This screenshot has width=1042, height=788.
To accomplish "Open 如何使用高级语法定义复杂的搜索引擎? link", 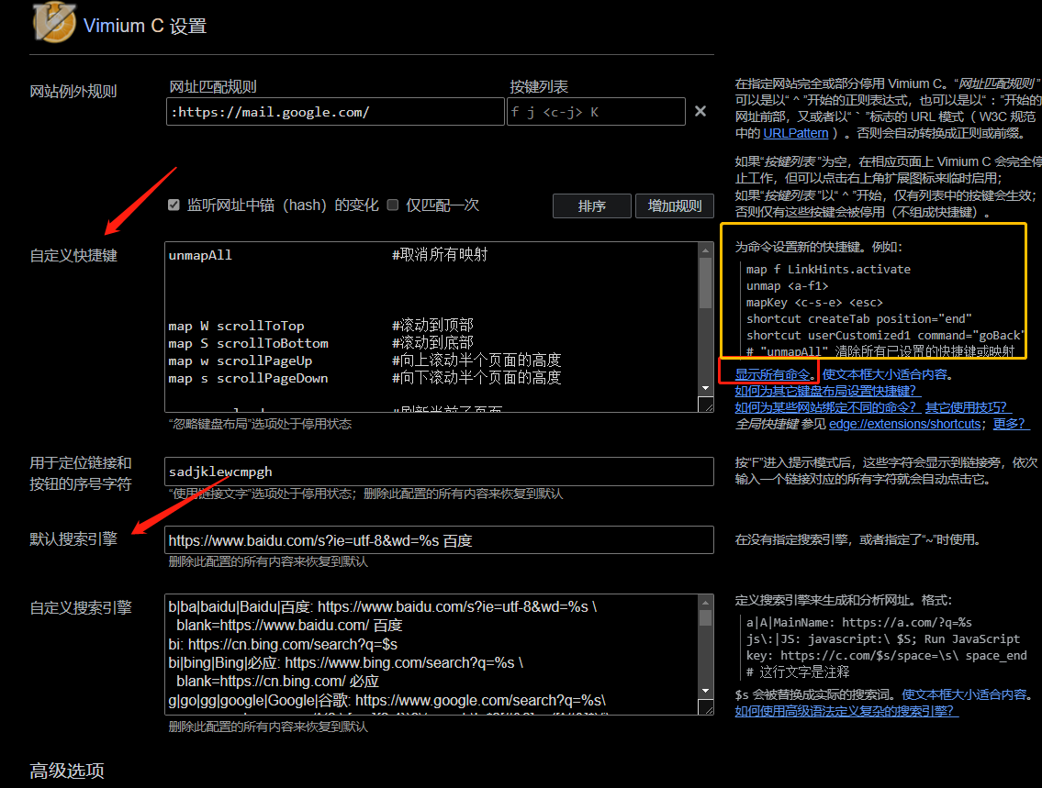I will [x=845, y=710].
